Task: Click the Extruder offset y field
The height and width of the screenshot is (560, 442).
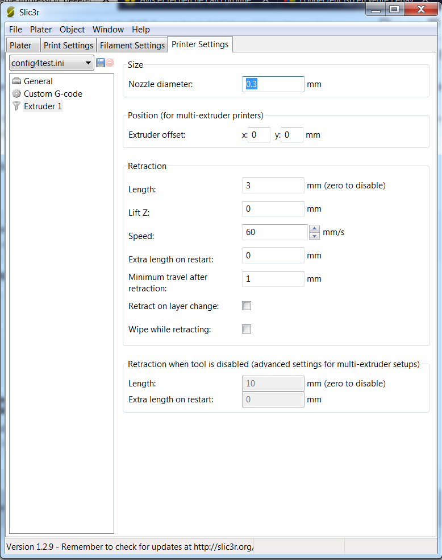Action: [292, 135]
